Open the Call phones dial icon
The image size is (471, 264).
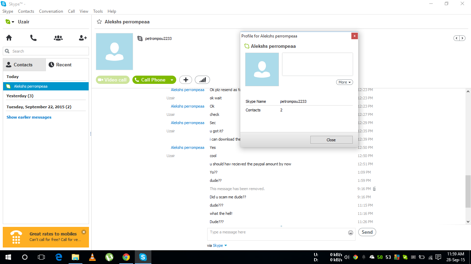click(x=33, y=38)
